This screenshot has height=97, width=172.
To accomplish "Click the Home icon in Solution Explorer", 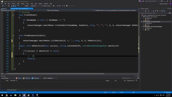I will click(146, 11).
